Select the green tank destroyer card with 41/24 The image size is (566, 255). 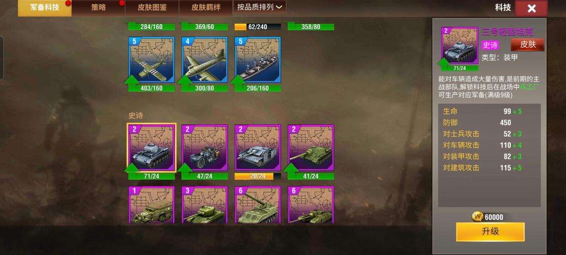click(x=311, y=147)
